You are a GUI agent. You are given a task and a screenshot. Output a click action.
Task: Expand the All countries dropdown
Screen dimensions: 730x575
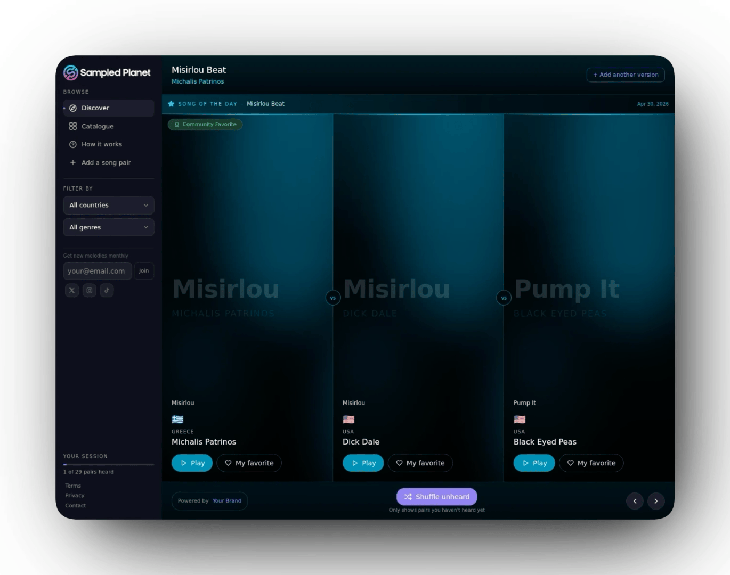(x=109, y=206)
